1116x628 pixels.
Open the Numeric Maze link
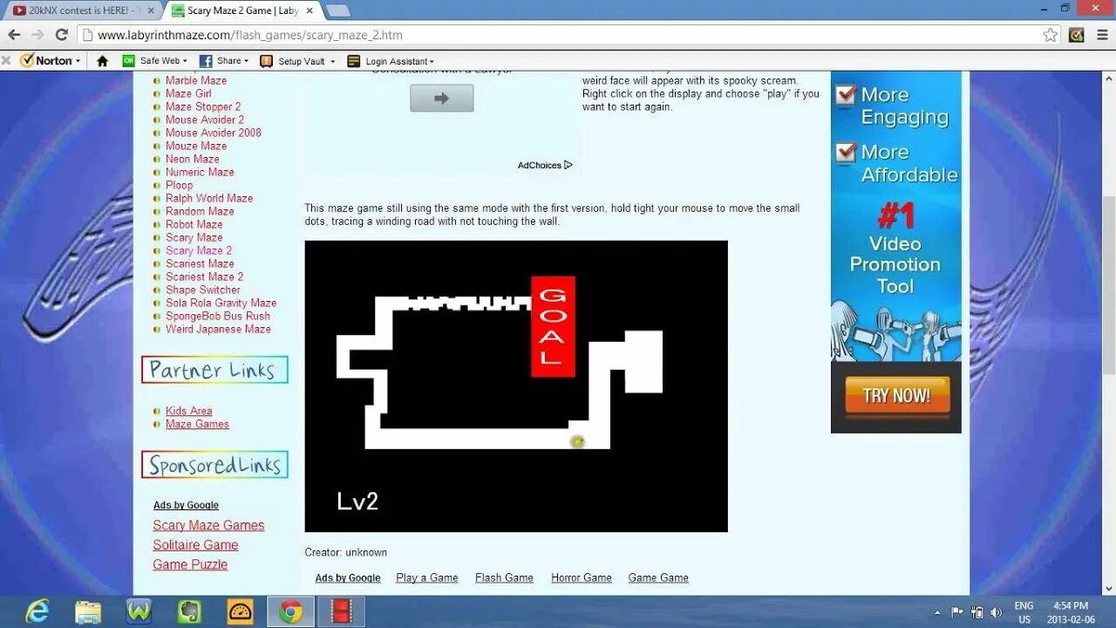[x=200, y=172]
